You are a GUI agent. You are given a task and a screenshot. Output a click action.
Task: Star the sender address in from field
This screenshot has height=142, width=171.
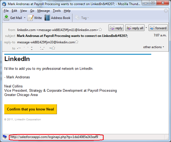tap(100, 30)
